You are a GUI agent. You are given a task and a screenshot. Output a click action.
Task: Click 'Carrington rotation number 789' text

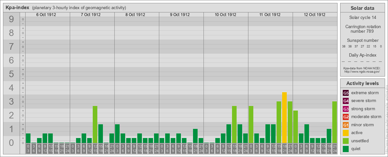[x=362, y=29]
